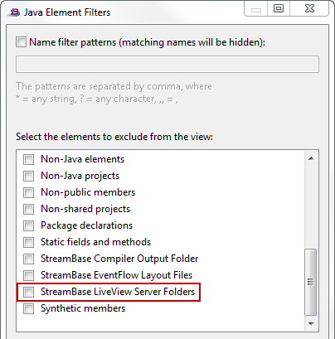335x339 pixels.
Task: Enable StreamBase LiveView Server Folders filter
Action: [x=28, y=292]
